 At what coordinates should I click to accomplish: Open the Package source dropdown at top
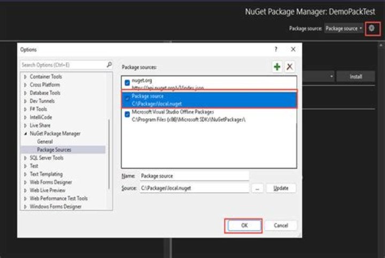tap(344, 28)
